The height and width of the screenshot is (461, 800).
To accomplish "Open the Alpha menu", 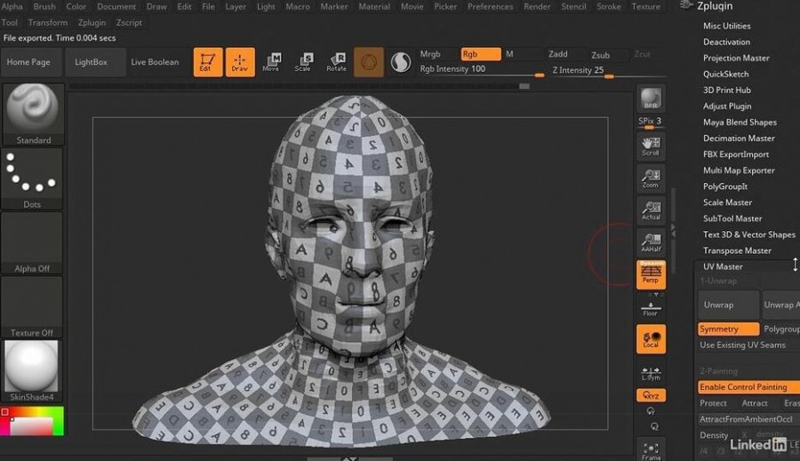I will 12,6.
